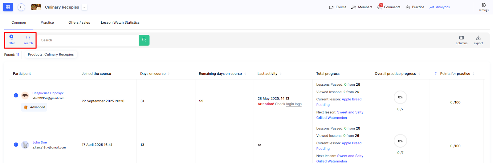The width and height of the screenshot is (493, 163).
Task: Click the 0% progress circle for John Doe
Action: pos(400,141)
